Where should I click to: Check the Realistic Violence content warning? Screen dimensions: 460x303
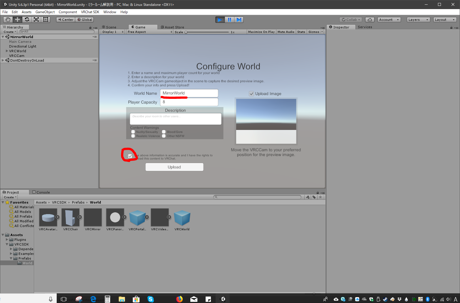click(133, 136)
